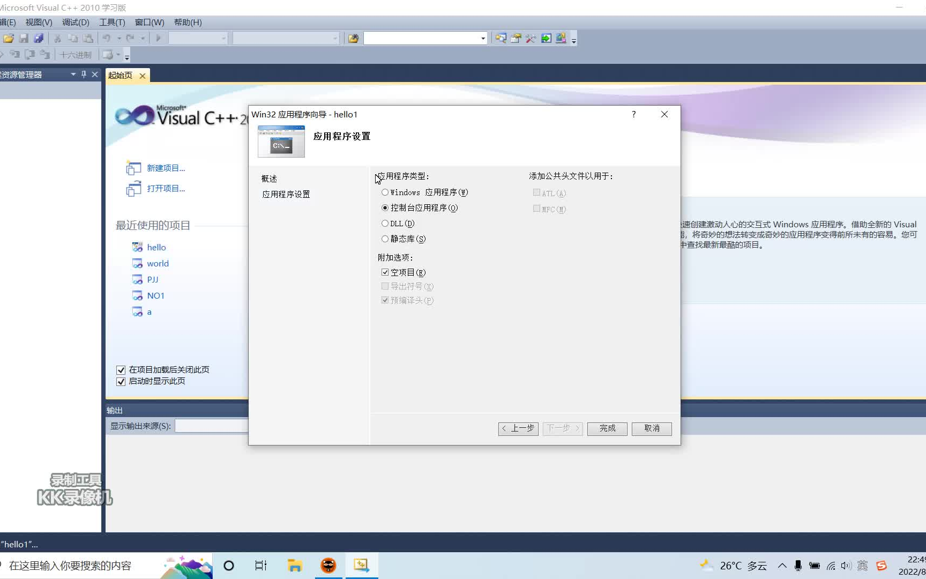Click the 取消 button

click(652, 428)
